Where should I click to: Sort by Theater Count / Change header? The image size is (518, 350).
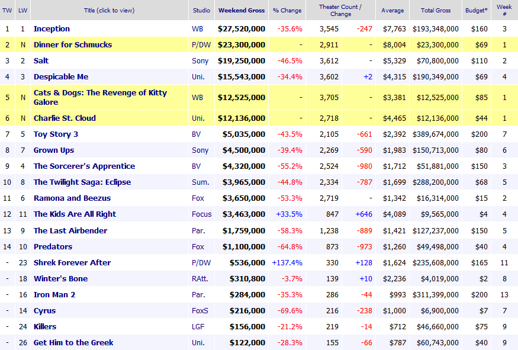point(340,10)
